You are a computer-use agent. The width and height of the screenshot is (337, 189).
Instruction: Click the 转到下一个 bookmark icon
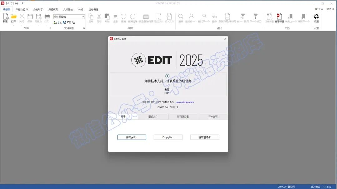tap(303, 17)
